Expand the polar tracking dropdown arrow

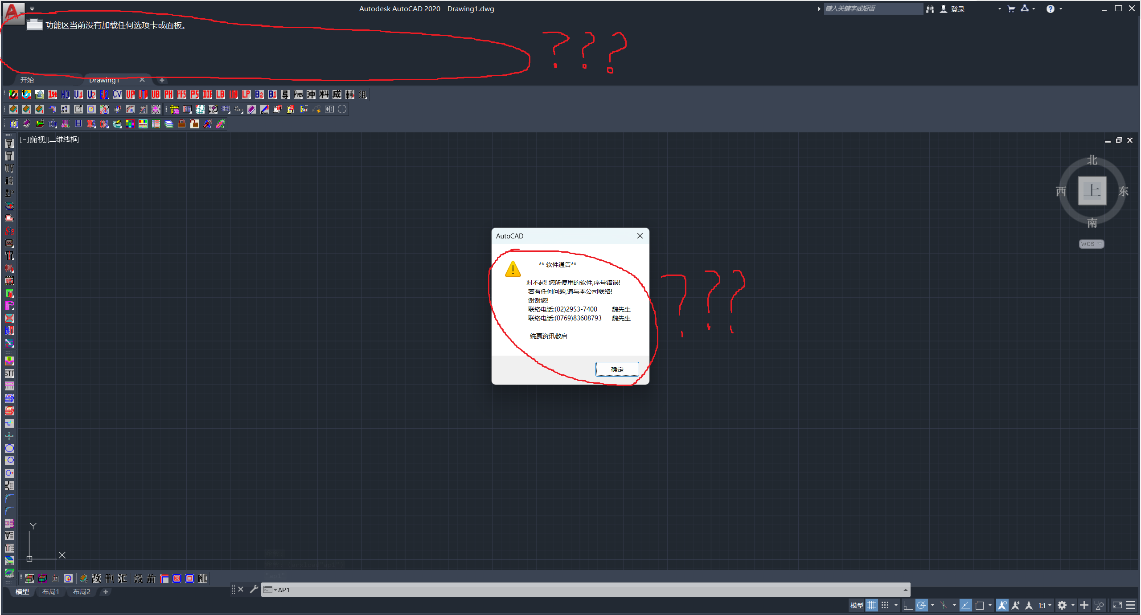point(932,605)
